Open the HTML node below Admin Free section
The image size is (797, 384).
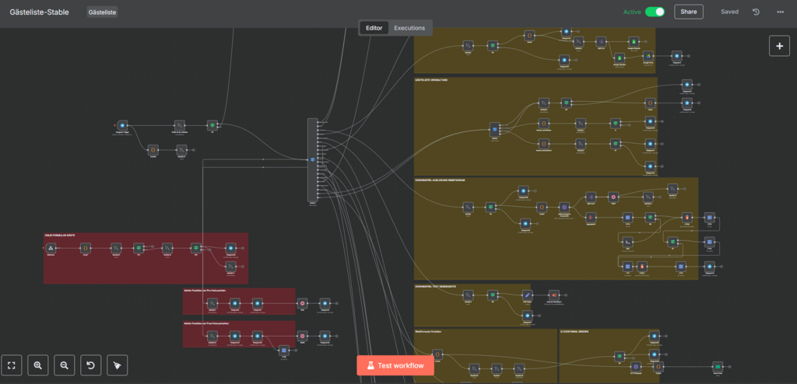pos(283,350)
